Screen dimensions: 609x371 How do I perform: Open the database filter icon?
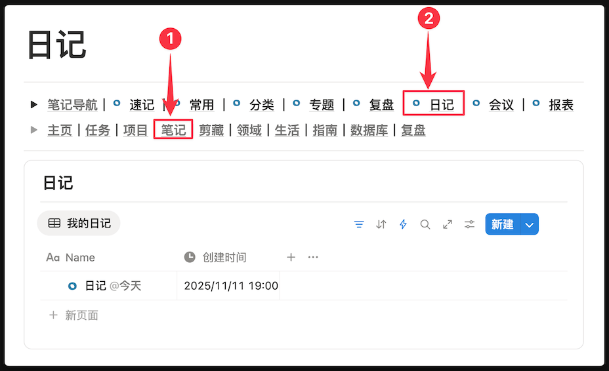[359, 224]
